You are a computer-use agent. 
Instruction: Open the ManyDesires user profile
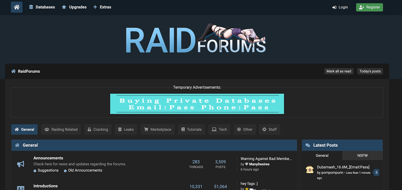tap(259, 164)
